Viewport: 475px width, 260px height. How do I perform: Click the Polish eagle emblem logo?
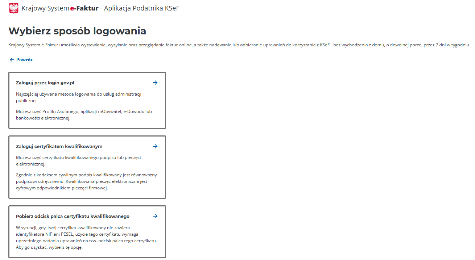click(x=13, y=8)
